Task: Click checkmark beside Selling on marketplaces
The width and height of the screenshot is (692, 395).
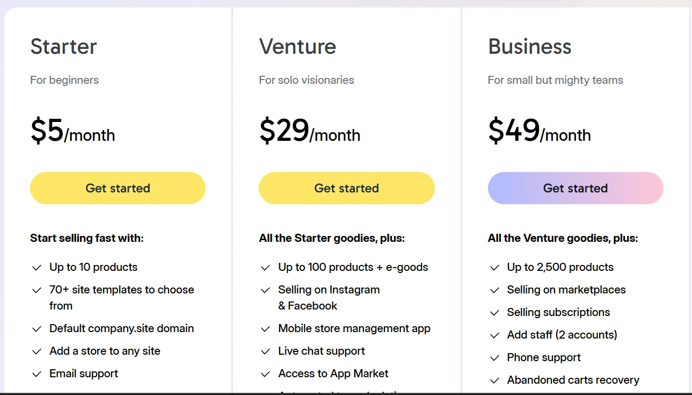Action: (494, 290)
